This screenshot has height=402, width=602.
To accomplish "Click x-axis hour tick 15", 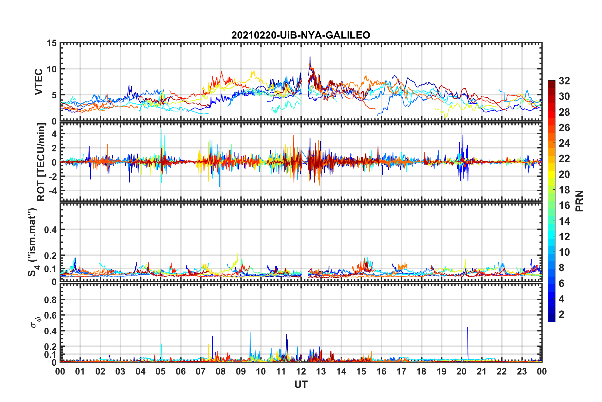I will [x=361, y=371].
